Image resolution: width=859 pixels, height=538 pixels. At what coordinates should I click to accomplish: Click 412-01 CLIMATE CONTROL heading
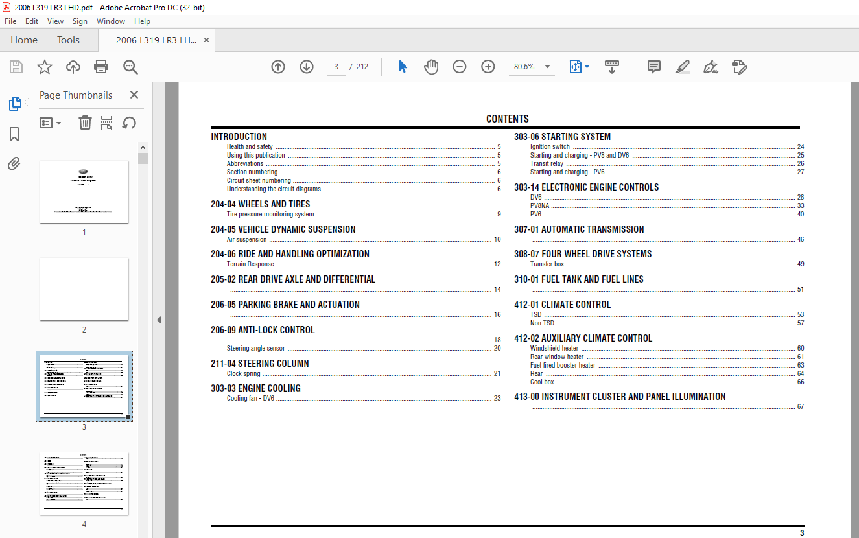562,305
